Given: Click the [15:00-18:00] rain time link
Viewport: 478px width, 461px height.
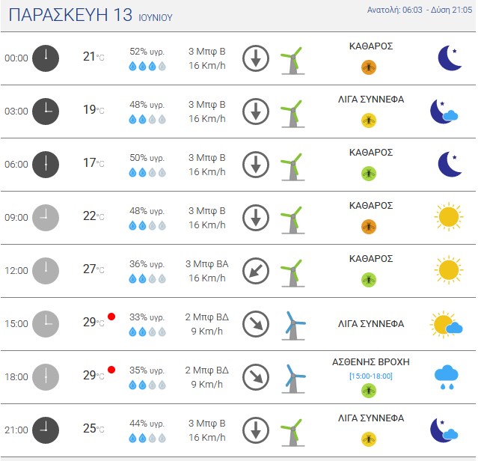Looking at the screenshot, I should (x=371, y=376).
